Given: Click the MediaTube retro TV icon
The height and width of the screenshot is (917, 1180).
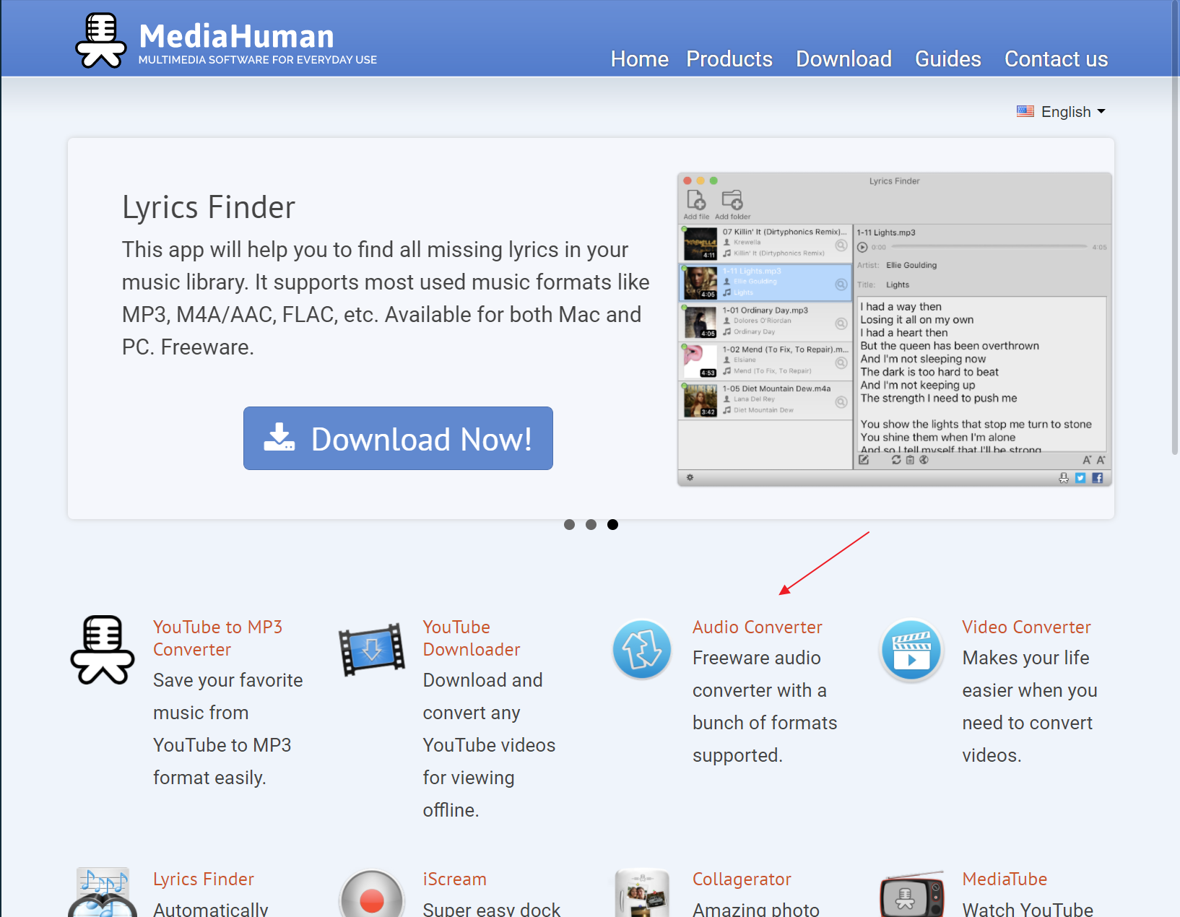Looking at the screenshot, I should [911, 894].
